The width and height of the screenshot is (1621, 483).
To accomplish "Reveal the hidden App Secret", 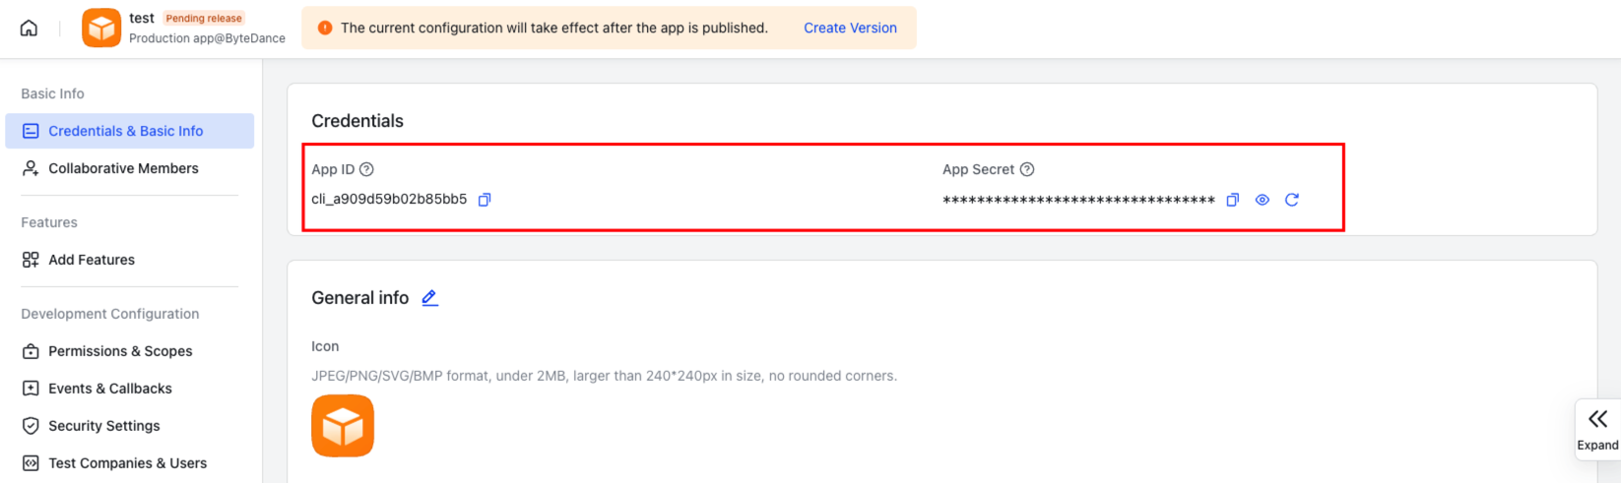I will (1262, 200).
